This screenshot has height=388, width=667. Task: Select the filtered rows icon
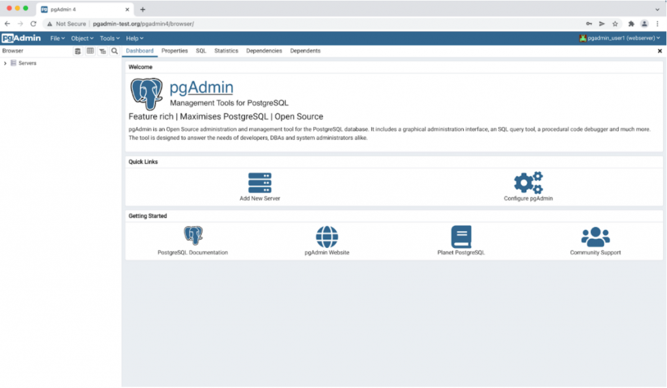point(102,51)
